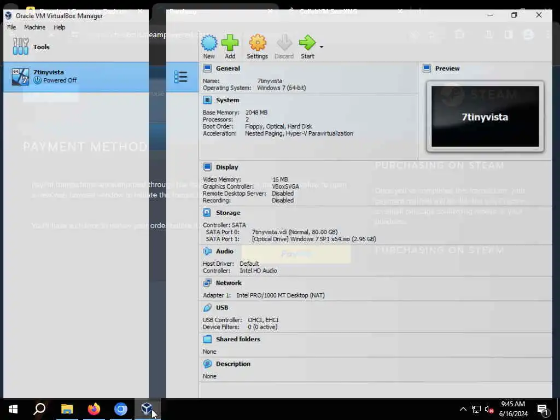Viewport: 560px width, 420px height.
Task: Click the greyed-out Discard toolbar icon
Action: [284, 43]
